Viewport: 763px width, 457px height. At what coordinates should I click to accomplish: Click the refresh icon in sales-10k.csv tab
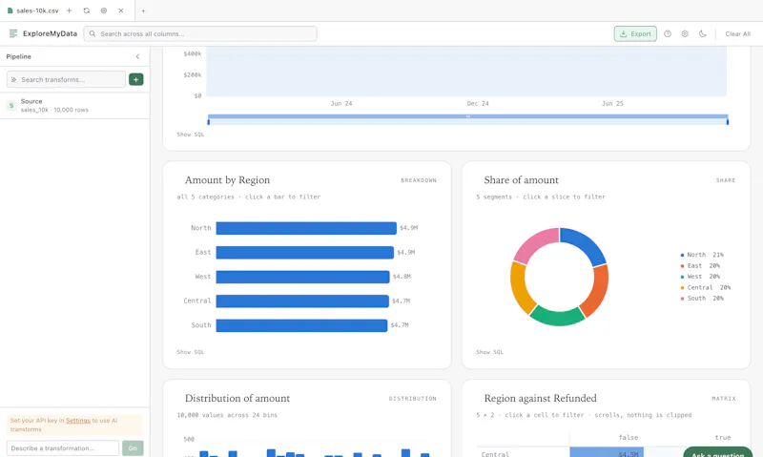point(87,10)
